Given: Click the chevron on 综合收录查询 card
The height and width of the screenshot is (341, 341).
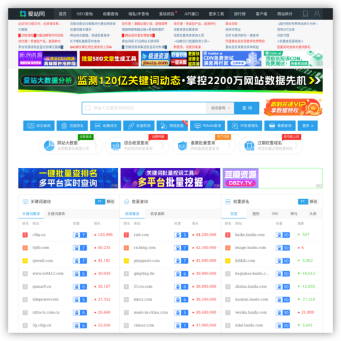Looking at the screenshot, I should click(163, 146).
